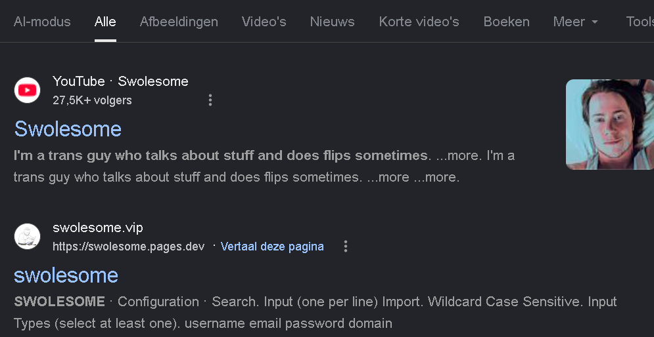Switch to the AI-modus tab
The image size is (654, 337).
tap(42, 22)
